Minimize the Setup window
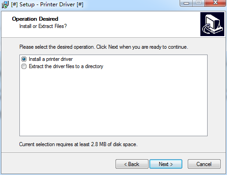 186,3
